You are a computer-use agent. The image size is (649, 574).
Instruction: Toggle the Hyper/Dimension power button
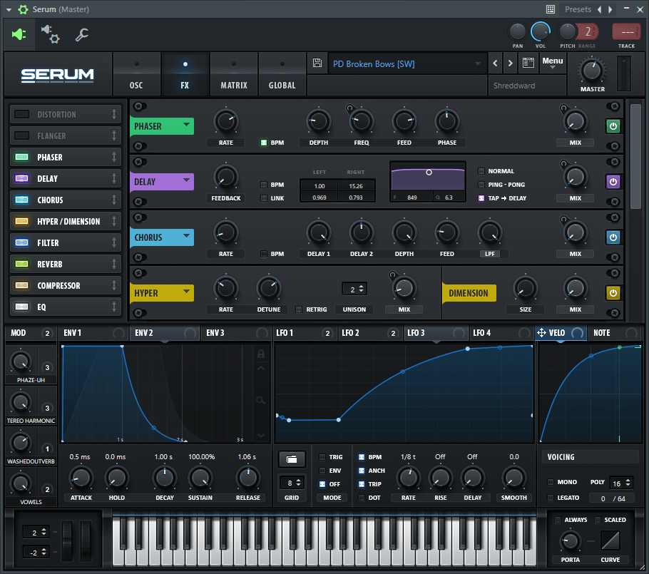[x=613, y=293]
